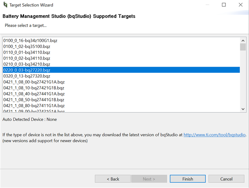The height and width of the screenshot is (188, 249).
Task: Pick the 0110_0_02-bq34110.bqz entry
Action: pos(27,58)
